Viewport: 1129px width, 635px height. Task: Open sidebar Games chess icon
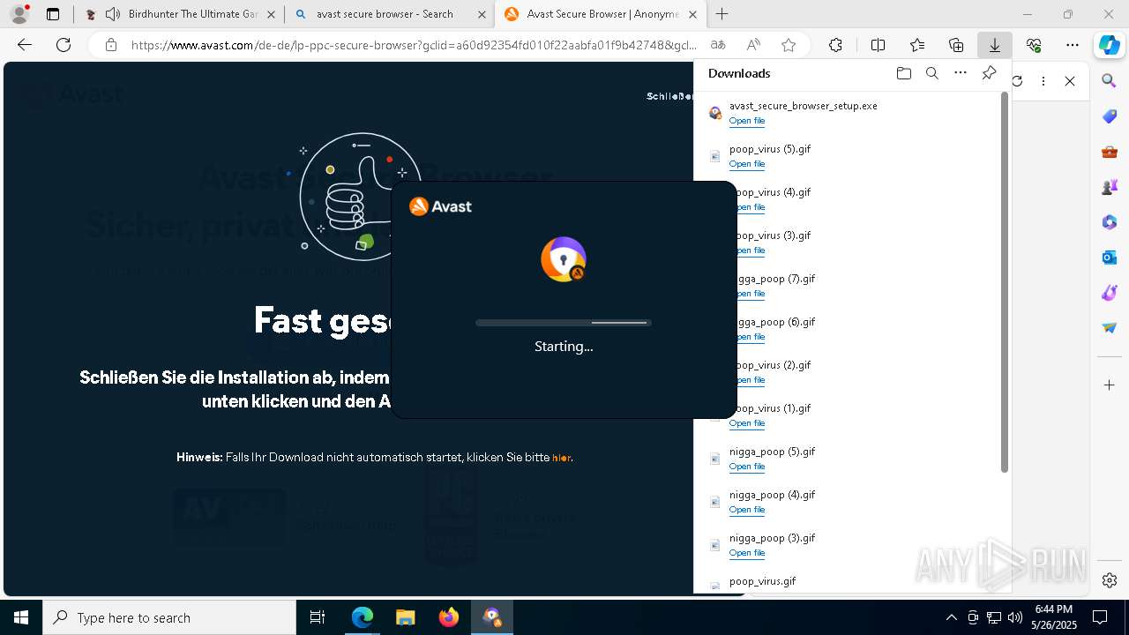point(1110,187)
